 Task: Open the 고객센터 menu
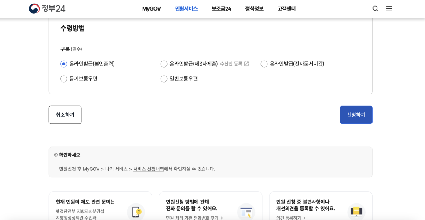286,9
